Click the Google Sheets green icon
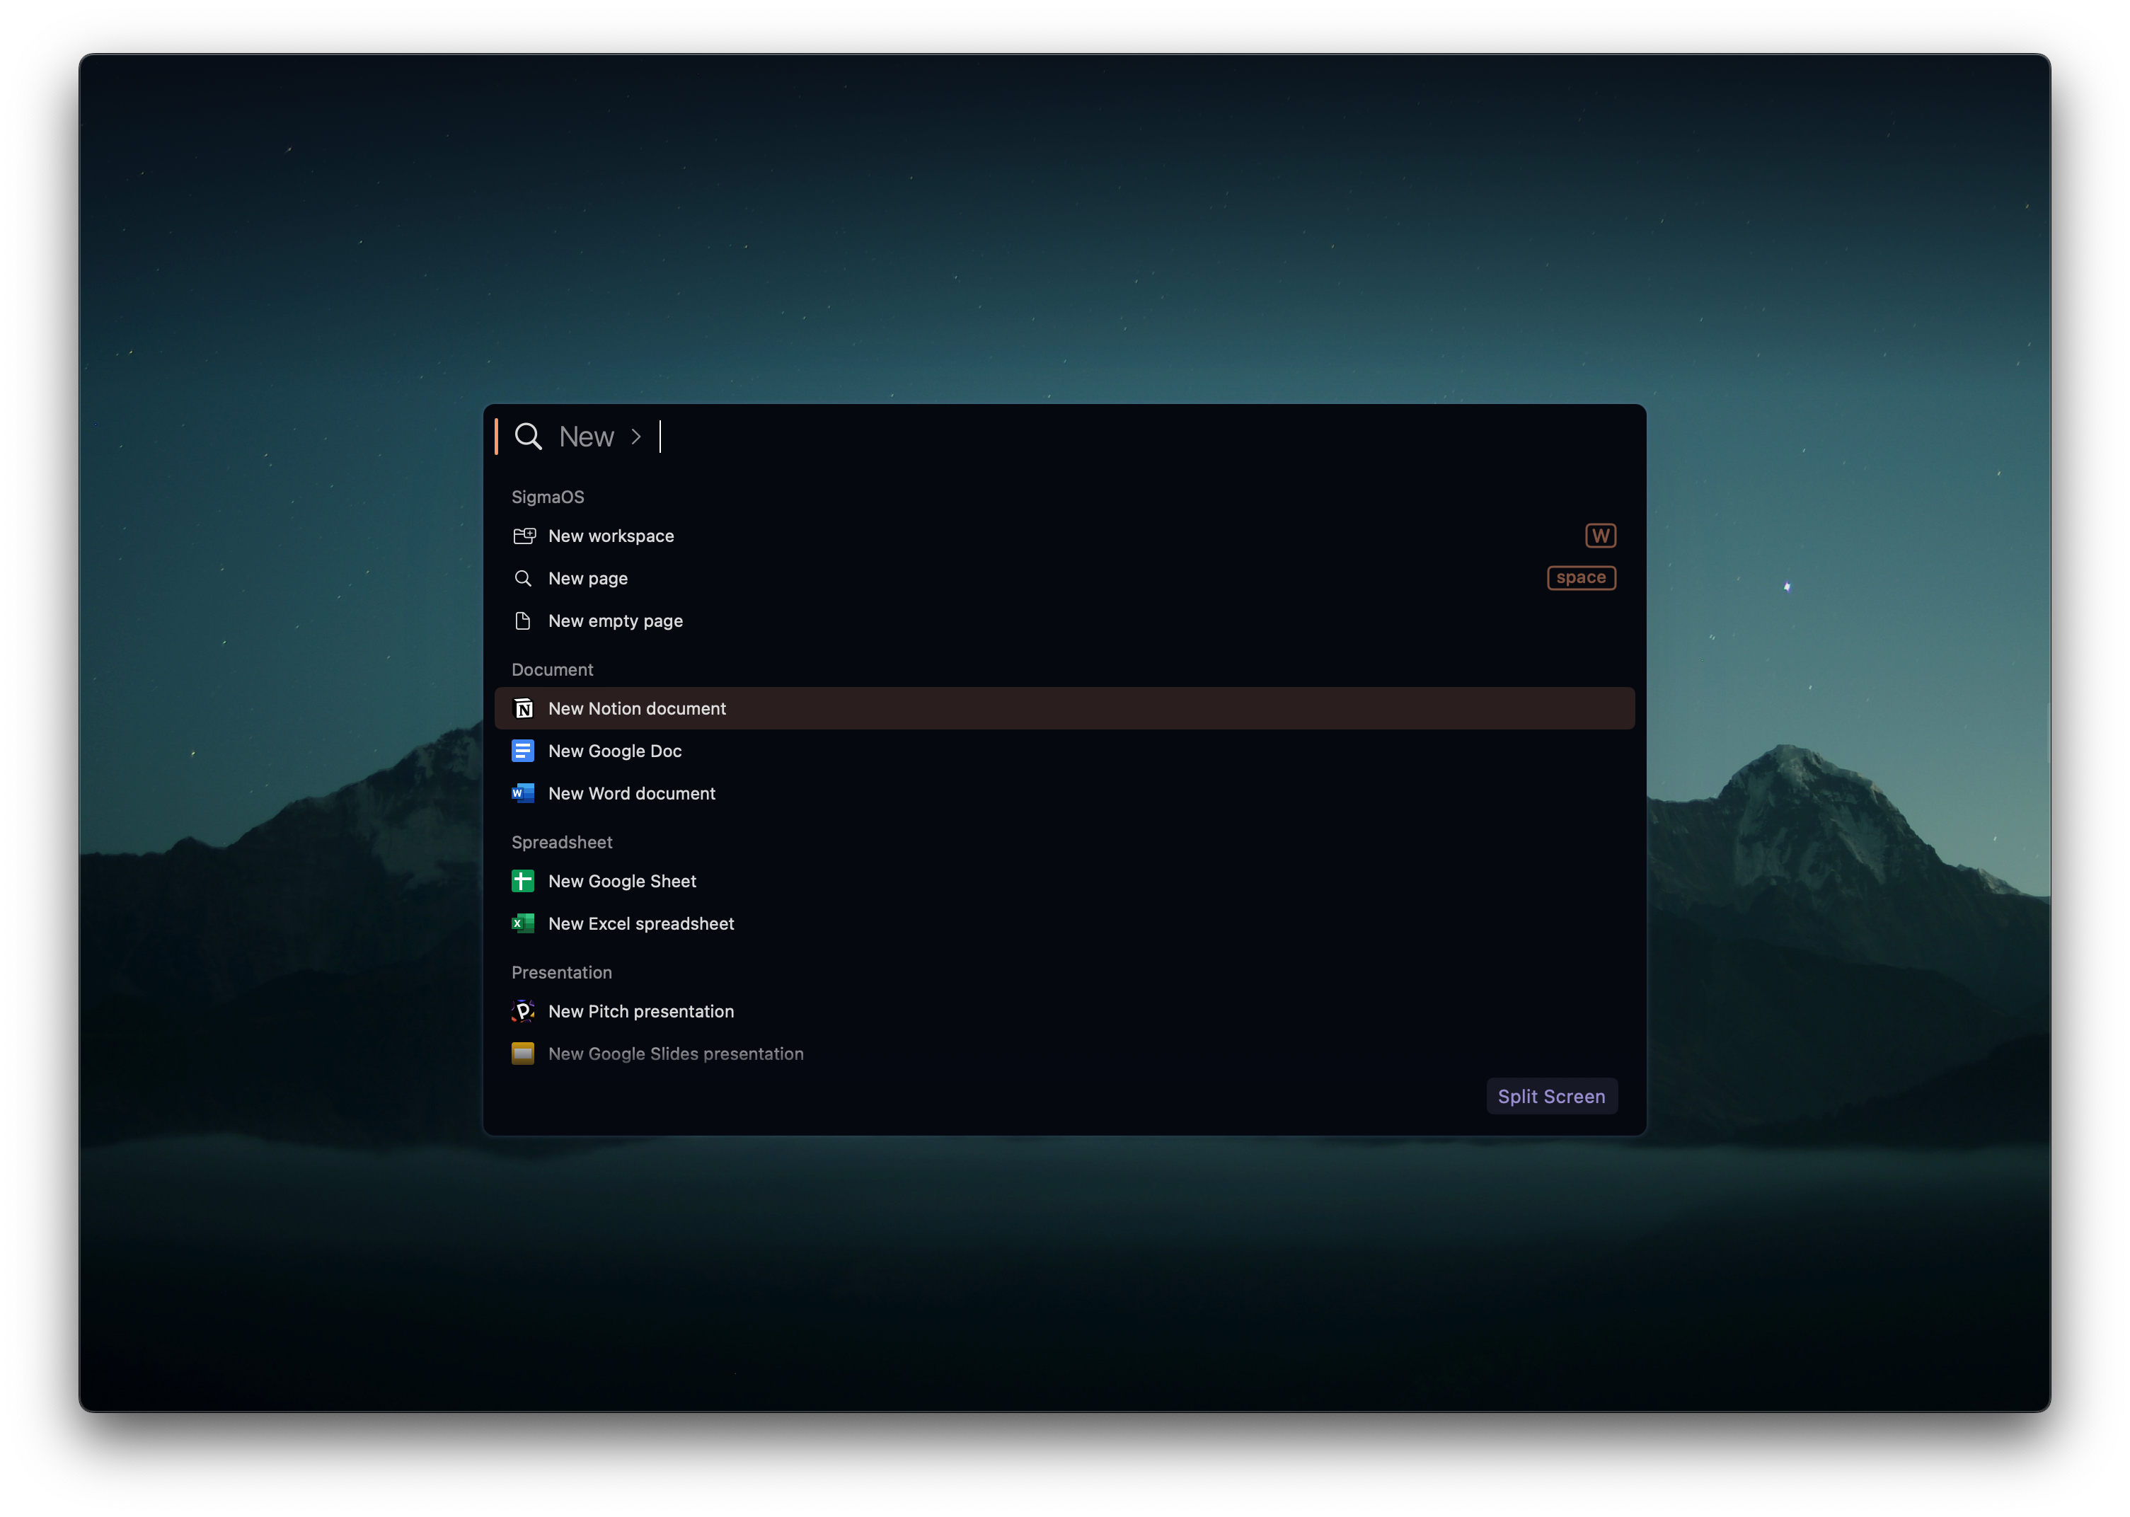The width and height of the screenshot is (2130, 1517). click(x=523, y=881)
